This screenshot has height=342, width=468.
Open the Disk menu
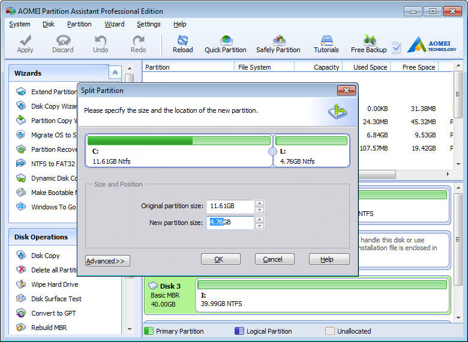(x=49, y=24)
